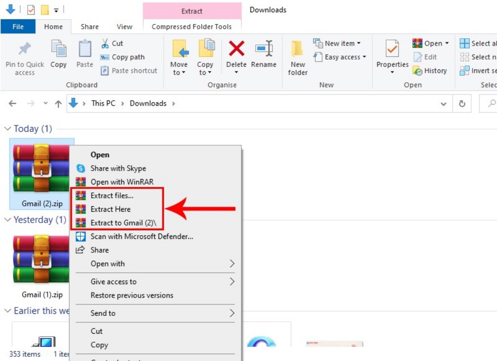Click the Paste icon in Clipboard group
Screen dimensions: 497x361
pos(84,50)
